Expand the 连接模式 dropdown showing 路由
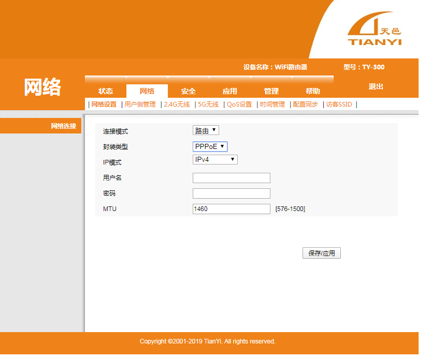Image resolution: width=445 pixels, height=359 pixels. (206, 130)
